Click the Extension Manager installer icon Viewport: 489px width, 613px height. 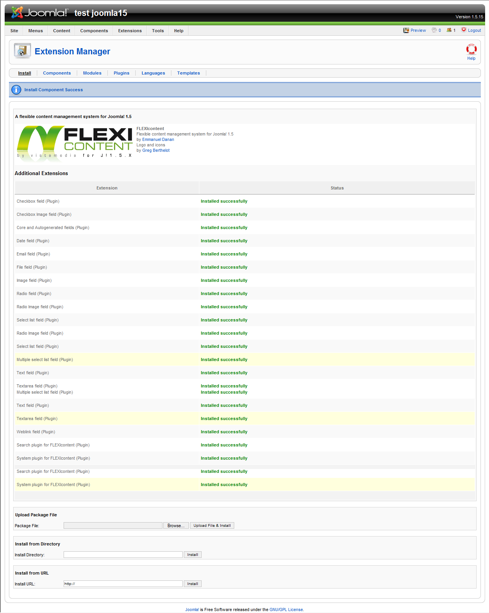coord(22,51)
